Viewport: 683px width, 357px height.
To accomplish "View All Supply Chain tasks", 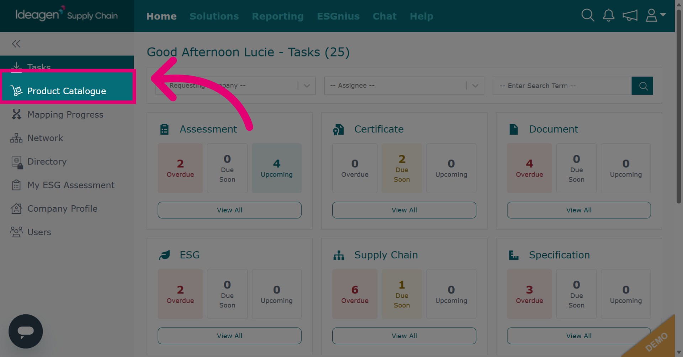I will coord(404,336).
